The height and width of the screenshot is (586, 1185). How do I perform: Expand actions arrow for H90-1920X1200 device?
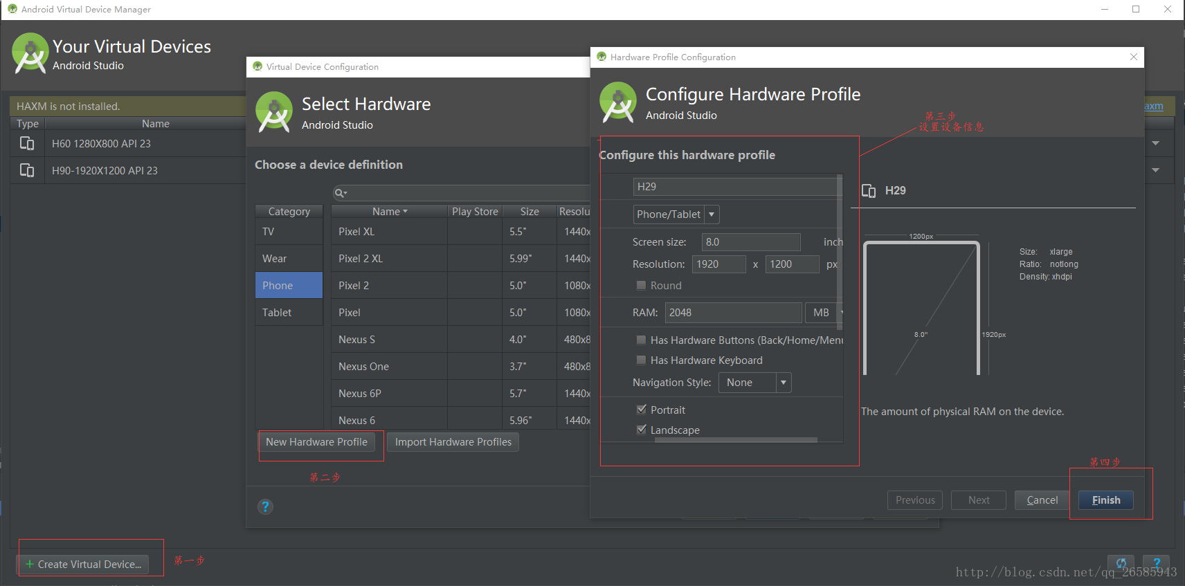1156,170
